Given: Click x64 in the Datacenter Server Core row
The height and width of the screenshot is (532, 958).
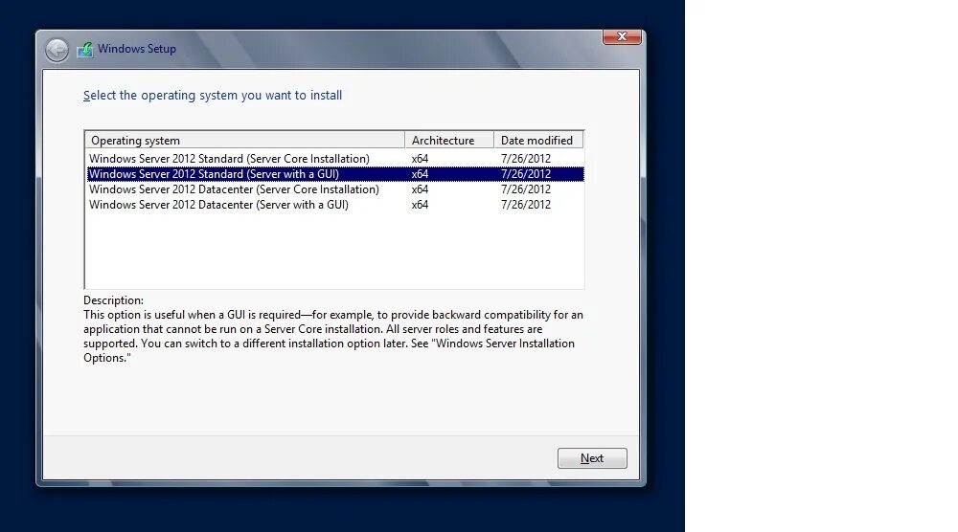Looking at the screenshot, I should 420,189.
